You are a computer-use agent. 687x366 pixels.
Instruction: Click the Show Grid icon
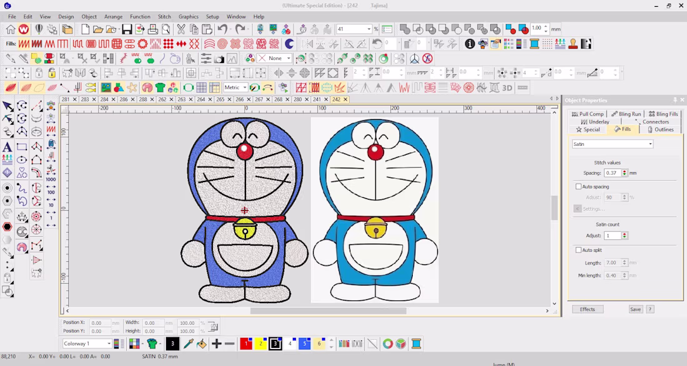tap(202, 87)
